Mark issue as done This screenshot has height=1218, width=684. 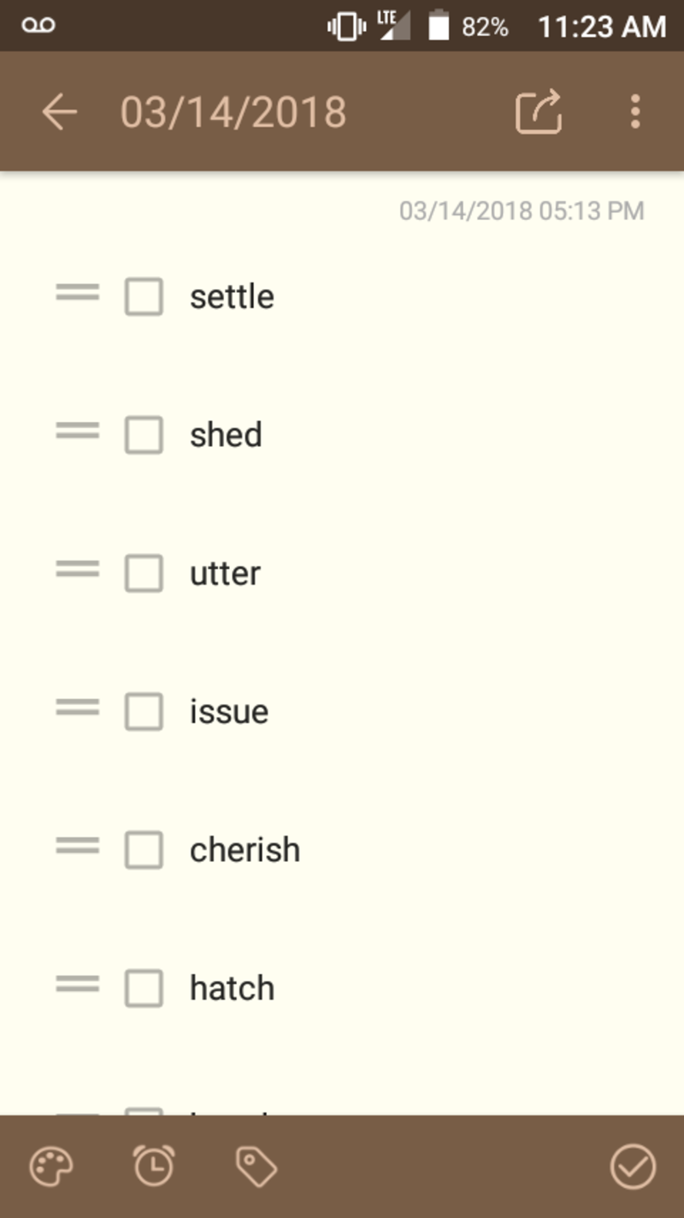click(144, 711)
